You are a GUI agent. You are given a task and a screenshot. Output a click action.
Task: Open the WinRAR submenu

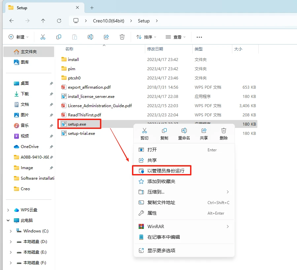pos(184,226)
